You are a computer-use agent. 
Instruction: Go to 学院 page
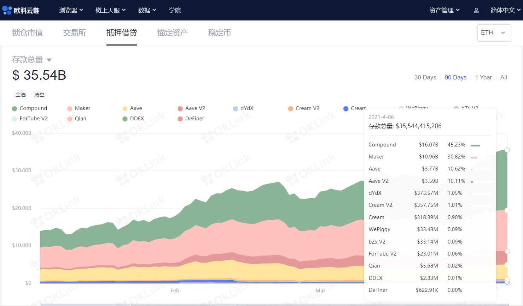(175, 10)
